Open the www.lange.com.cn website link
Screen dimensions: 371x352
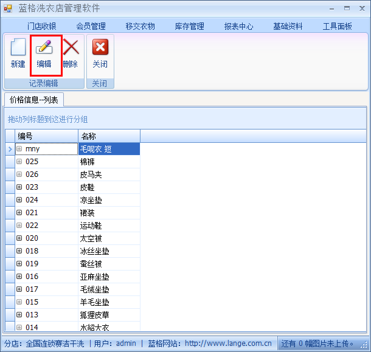[x=228, y=343]
